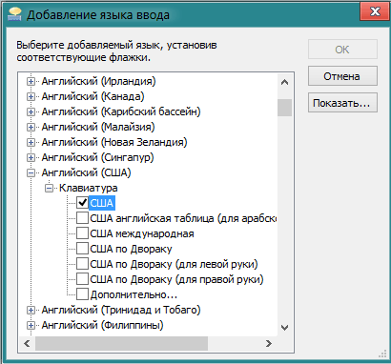Image resolution: width=391 pixels, height=364 pixels.
Task: Expand Английский (Малайзия) node
Action: coord(31,127)
